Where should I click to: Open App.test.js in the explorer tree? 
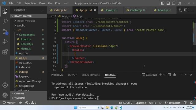28,63
